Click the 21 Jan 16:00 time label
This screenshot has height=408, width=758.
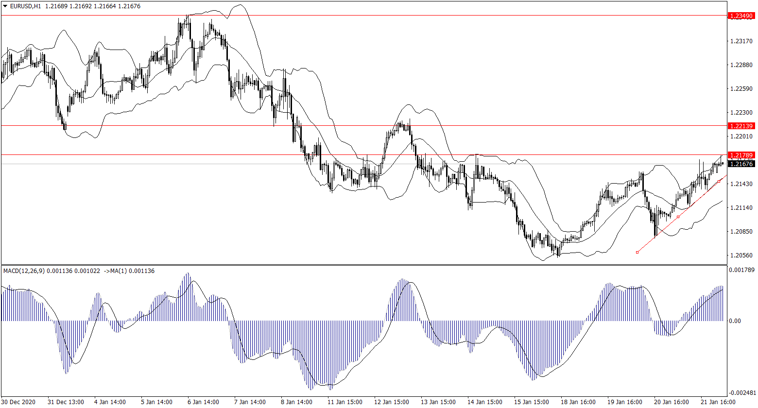pos(718,402)
